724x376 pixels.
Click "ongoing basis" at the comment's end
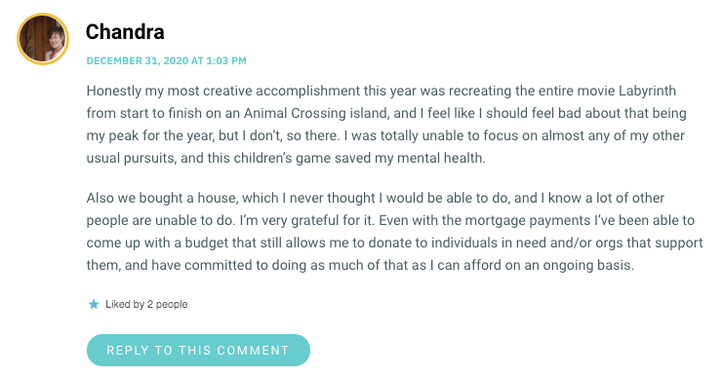[x=587, y=265]
